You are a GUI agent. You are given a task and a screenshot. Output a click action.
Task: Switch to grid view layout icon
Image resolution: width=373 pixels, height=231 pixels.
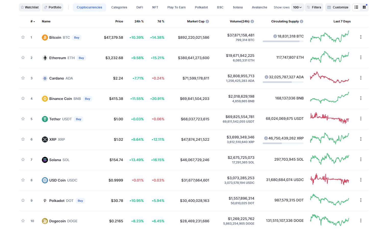[x=364, y=7]
